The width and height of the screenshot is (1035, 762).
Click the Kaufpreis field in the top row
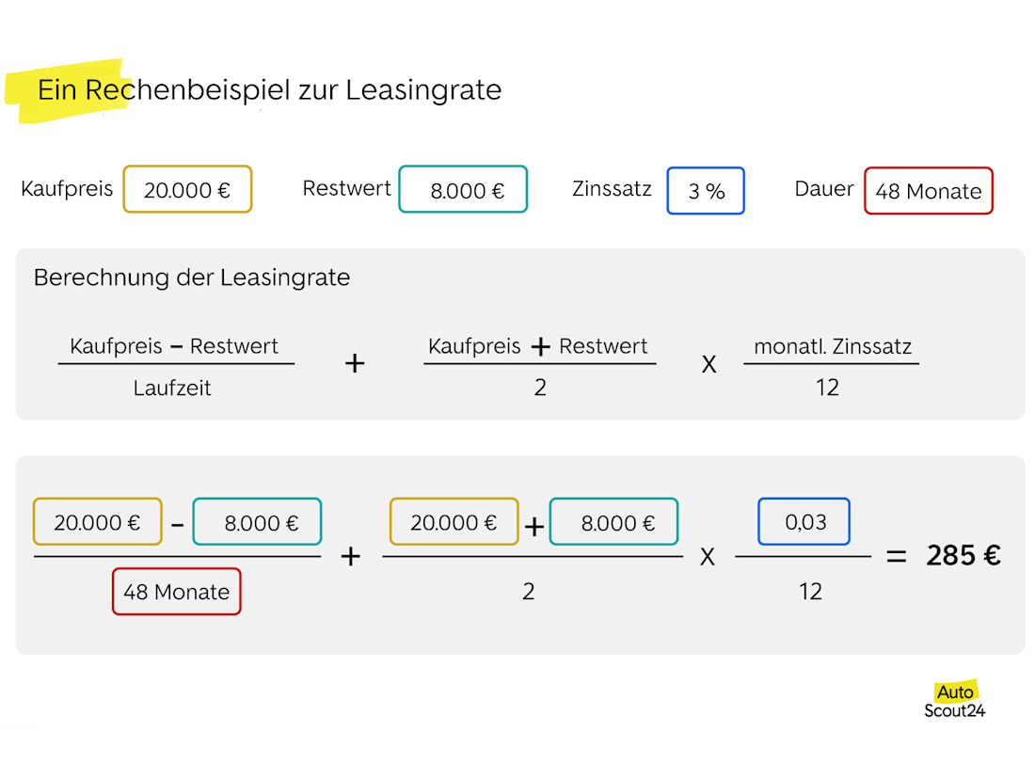click(x=187, y=190)
